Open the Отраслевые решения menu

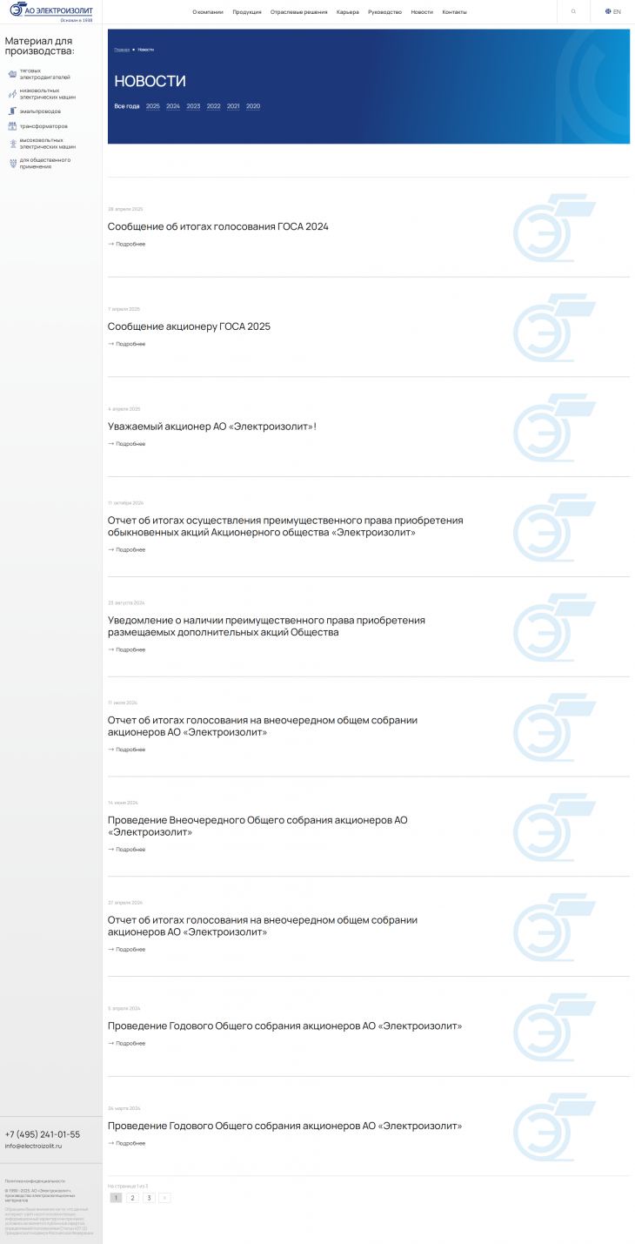point(299,12)
